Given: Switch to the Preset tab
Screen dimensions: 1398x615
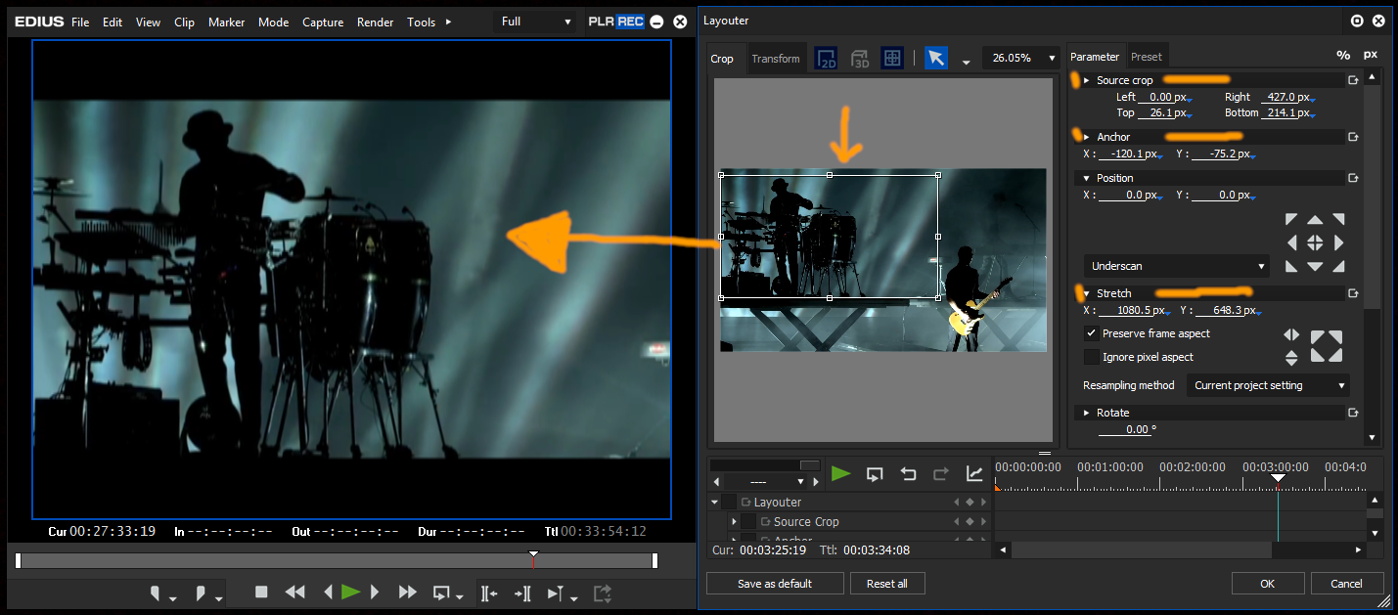Looking at the screenshot, I should coord(1147,57).
